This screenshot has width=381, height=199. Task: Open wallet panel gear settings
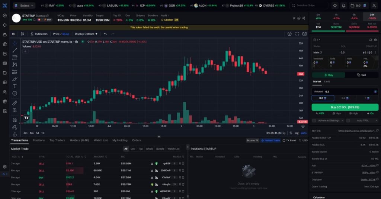(x=375, y=40)
